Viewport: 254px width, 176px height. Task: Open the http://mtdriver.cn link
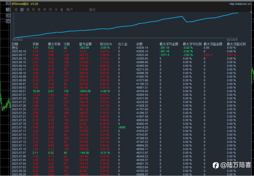tap(240, 4)
